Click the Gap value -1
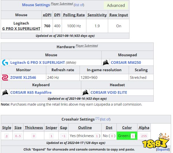 point(63,136)
